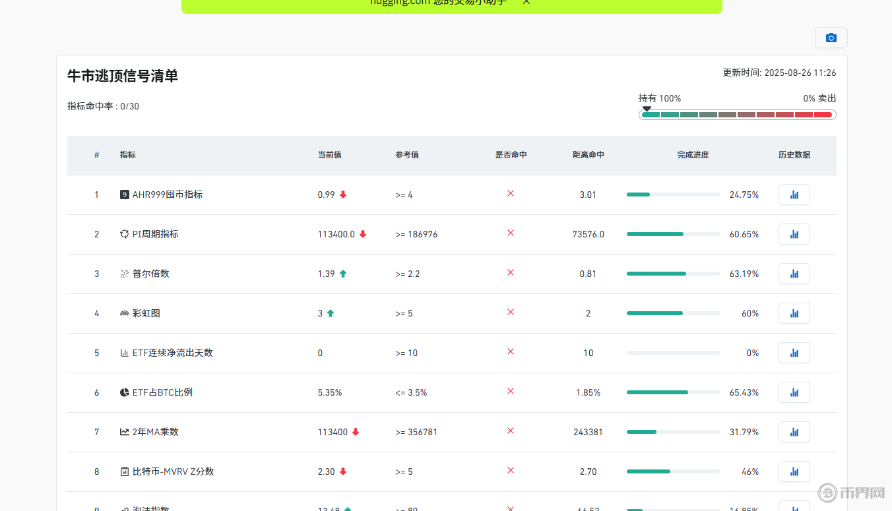Click the AHR999囤币指标 indicator name
Image resolution: width=892 pixels, height=511 pixels.
[167, 195]
